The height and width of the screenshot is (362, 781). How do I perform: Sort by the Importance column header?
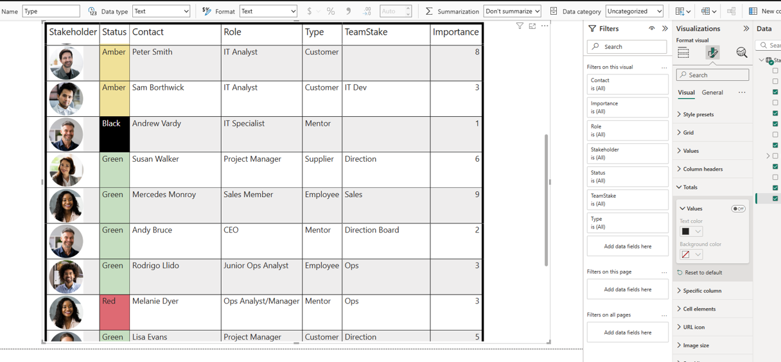455,32
